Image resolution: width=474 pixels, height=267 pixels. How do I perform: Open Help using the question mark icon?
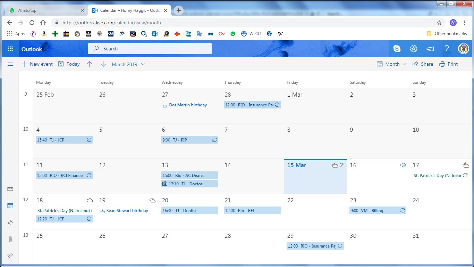pos(447,49)
